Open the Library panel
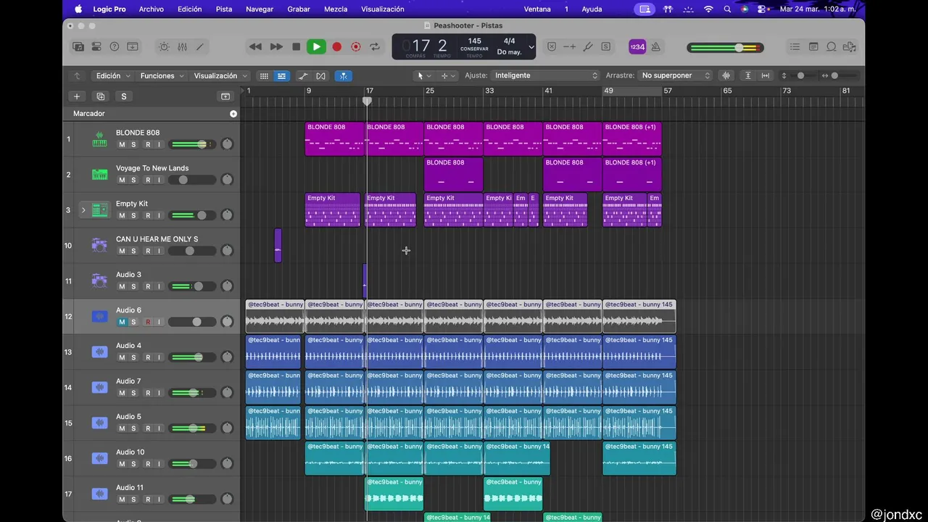The width and height of the screenshot is (928, 522). [x=78, y=46]
